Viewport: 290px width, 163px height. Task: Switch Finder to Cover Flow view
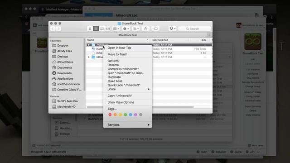[x=108, y=29]
